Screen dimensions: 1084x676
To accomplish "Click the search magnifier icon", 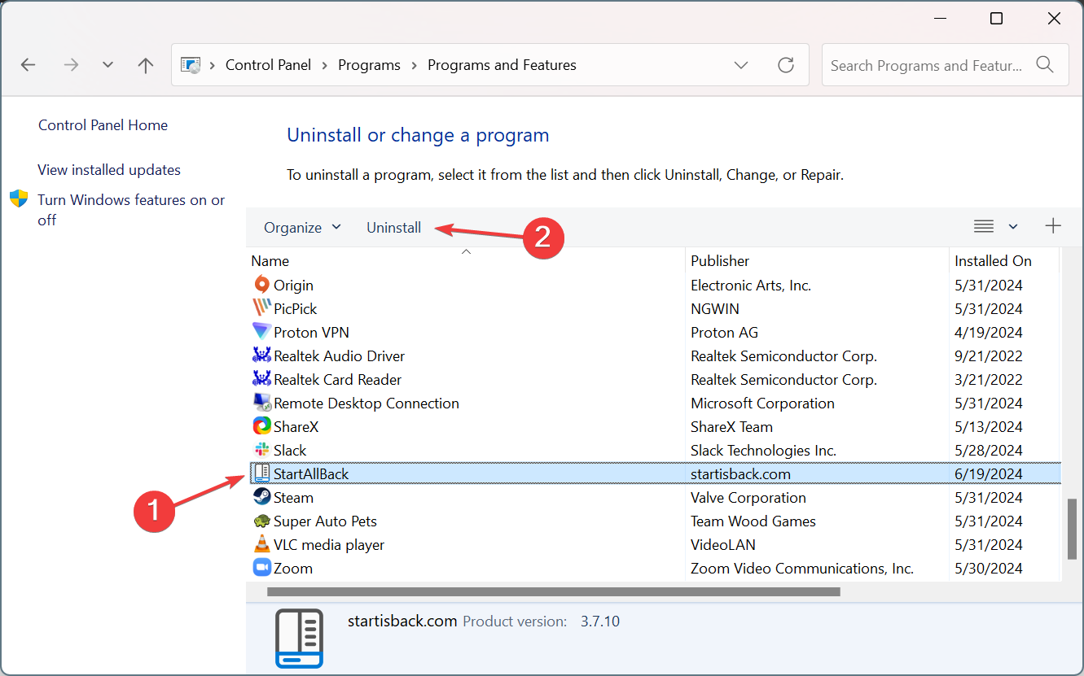I will coord(1045,65).
